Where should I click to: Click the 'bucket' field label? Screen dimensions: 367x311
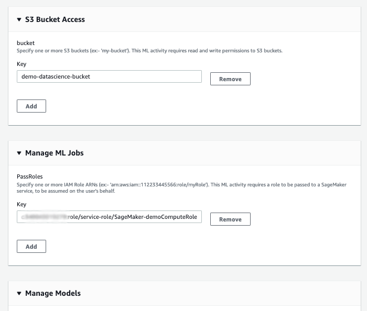[x=26, y=42]
